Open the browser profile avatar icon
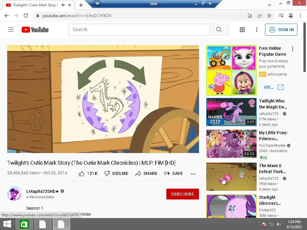The image size is (307, 230). pyautogui.click(x=291, y=16)
